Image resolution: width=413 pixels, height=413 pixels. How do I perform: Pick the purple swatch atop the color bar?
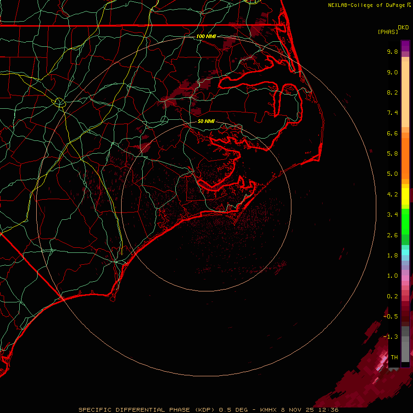coord(405,46)
